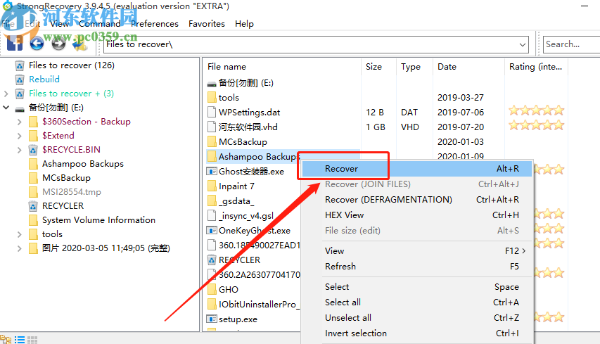The image size is (600, 344).
Task: Switch to thumbnail grid view icon
Action: (32, 339)
